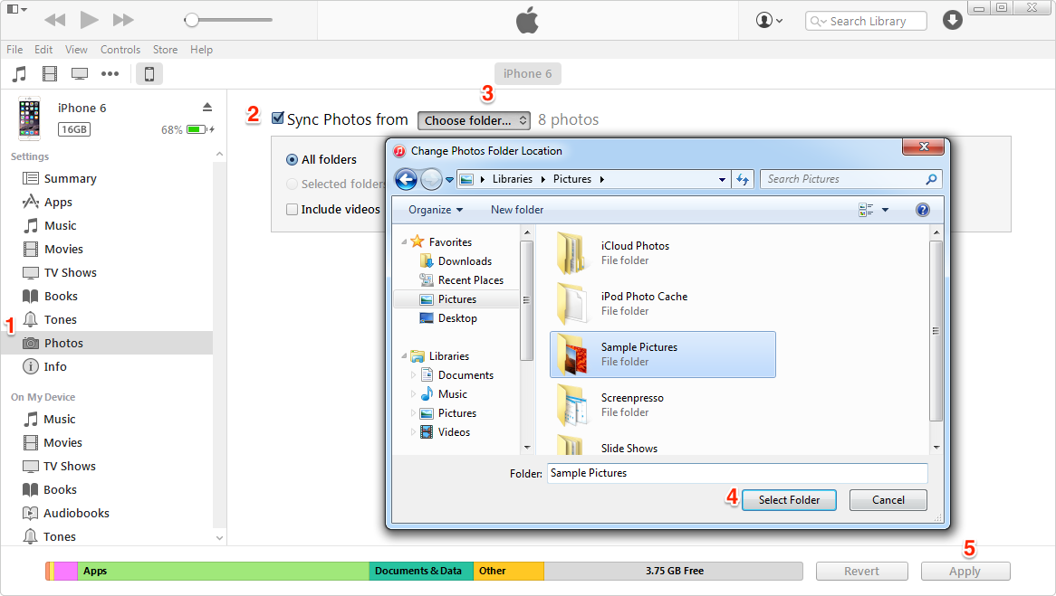Viewport: 1056px width, 596px height.
Task: Open the Movies film strip icon
Action: click(x=50, y=74)
